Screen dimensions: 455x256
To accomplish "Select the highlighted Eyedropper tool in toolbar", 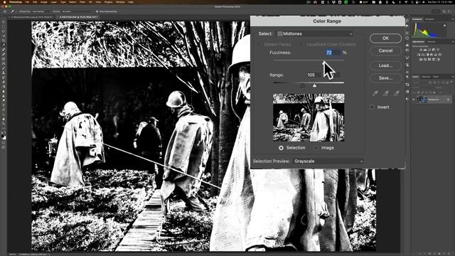I will [x=4, y=45].
